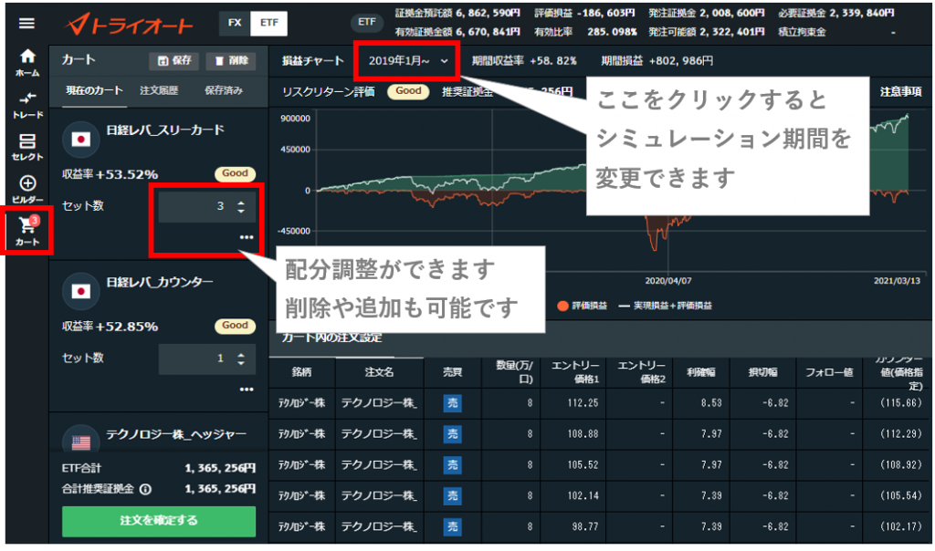Click info icon next to 合計推奨証拠金
The height and width of the screenshot is (551, 935).
coord(145,489)
